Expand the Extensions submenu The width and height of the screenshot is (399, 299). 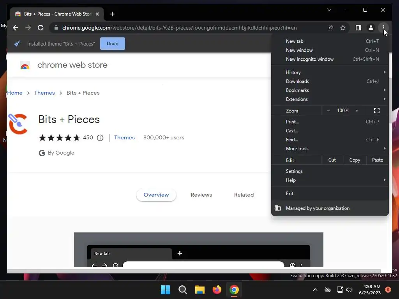click(330, 99)
